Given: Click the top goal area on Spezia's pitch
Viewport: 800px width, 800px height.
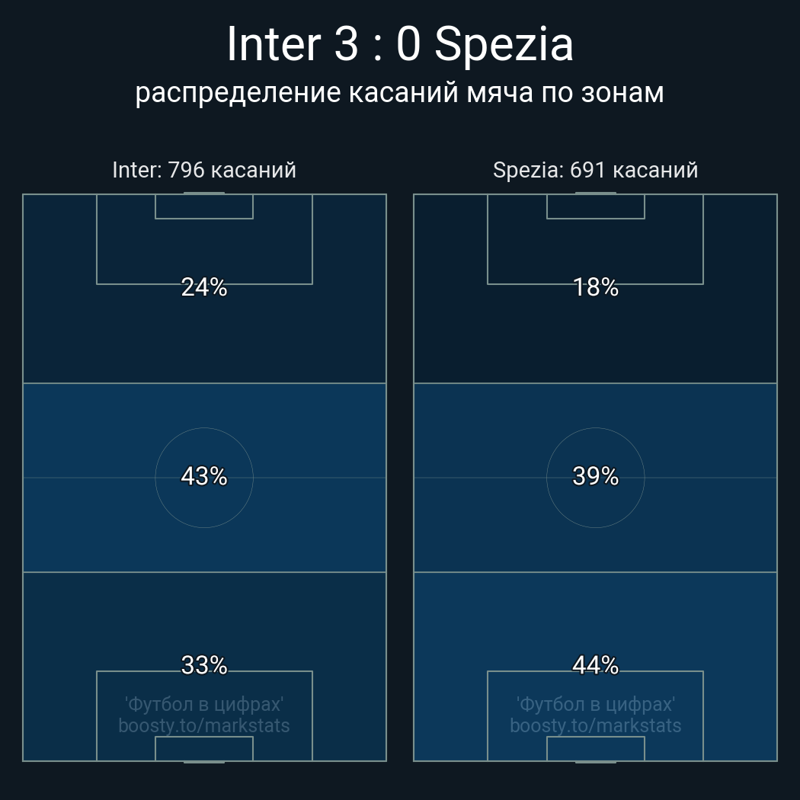Looking at the screenshot, I should point(595,206).
